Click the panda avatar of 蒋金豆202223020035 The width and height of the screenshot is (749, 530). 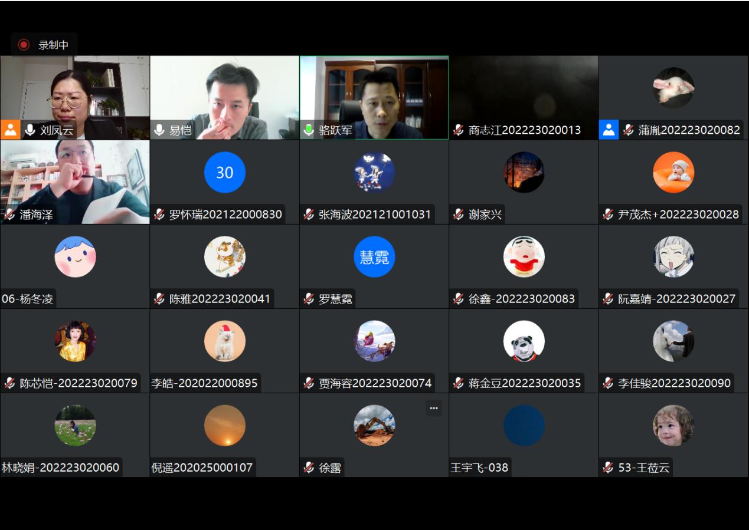coord(524,341)
